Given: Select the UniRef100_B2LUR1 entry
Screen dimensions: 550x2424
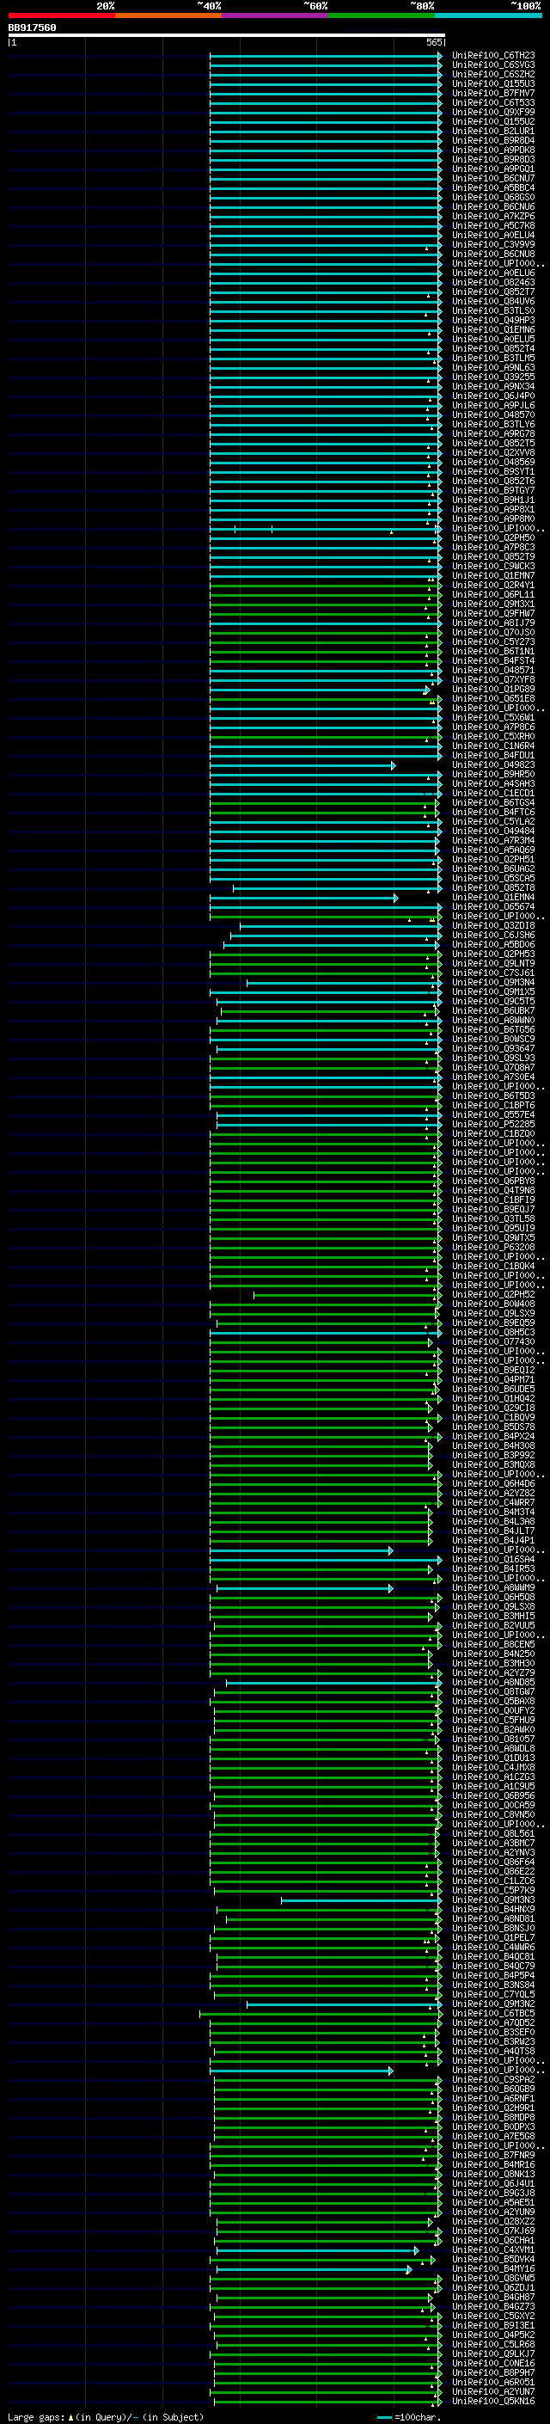Looking at the screenshot, I should (x=493, y=132).
